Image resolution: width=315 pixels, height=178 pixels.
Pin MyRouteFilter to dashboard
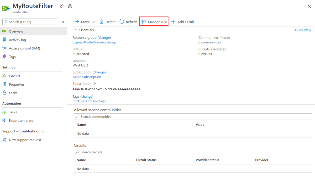pos(61,6)
